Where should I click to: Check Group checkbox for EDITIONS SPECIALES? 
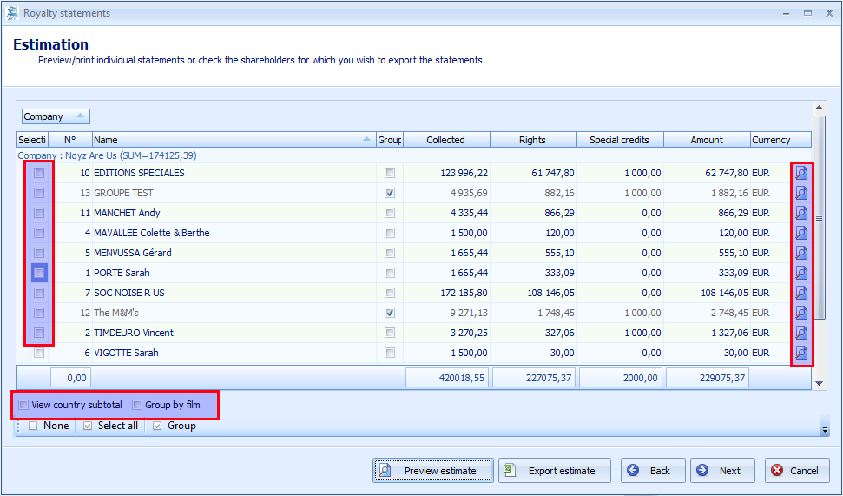pos(390,173)
